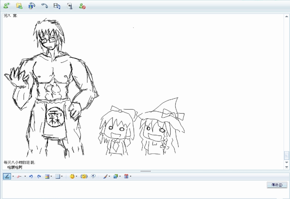Send a nudge with the shaking face icon
Screen dimensions: 290x199
click(84, 177)
